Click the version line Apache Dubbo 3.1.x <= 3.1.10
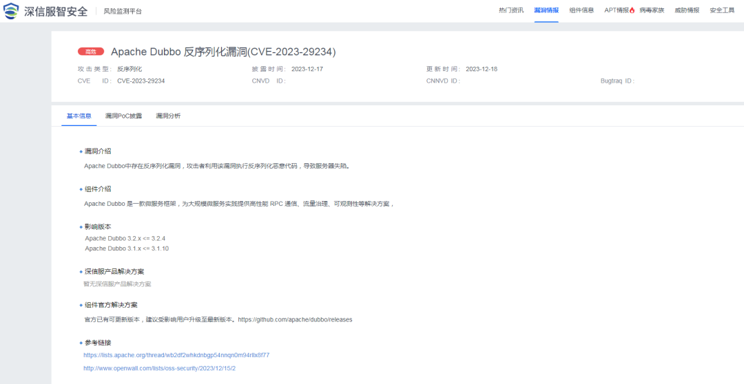This screenshot has height=384, width=744. click(x=127, y=248)
